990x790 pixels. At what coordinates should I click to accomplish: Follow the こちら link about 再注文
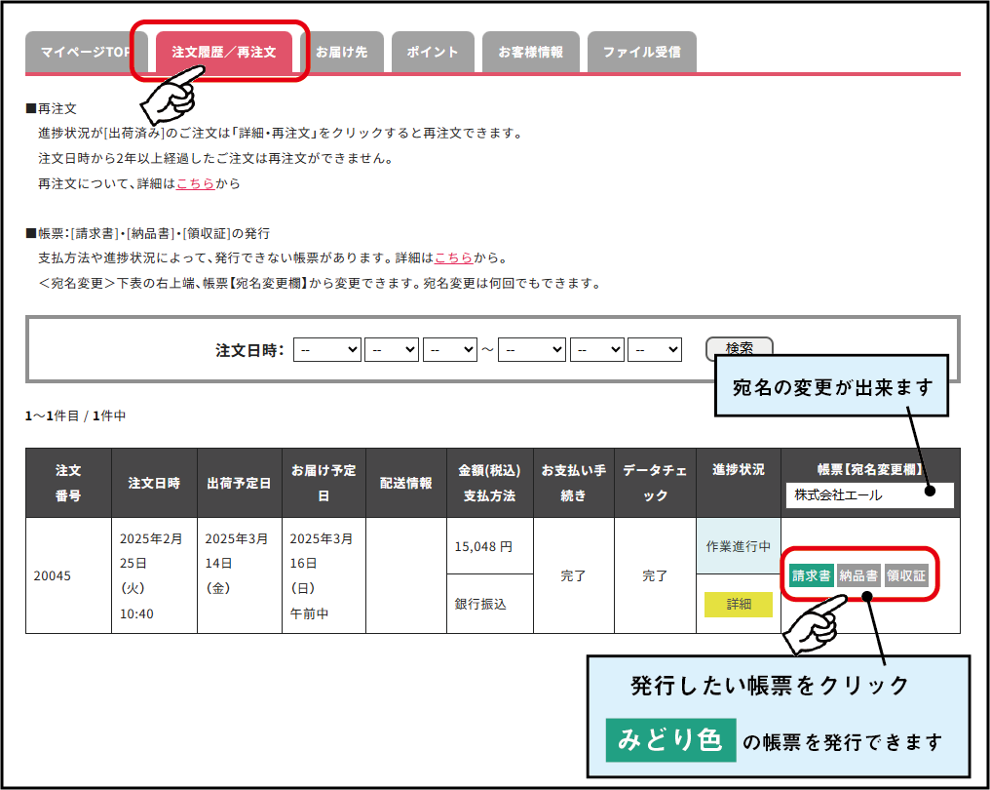[x=195, y=184]
